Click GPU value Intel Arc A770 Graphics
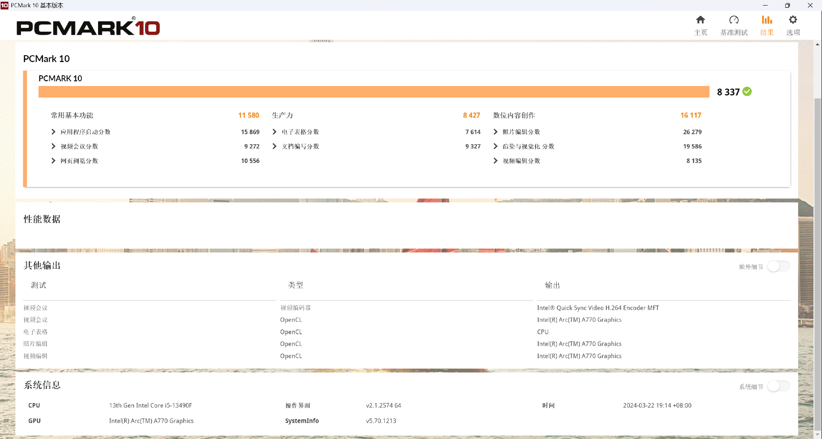This screenshot has width=822, height=439. [151, 421]
